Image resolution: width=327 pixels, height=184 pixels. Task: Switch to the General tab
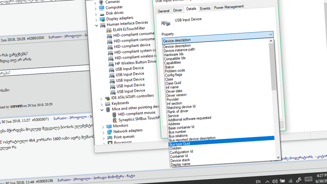(163, 11)
